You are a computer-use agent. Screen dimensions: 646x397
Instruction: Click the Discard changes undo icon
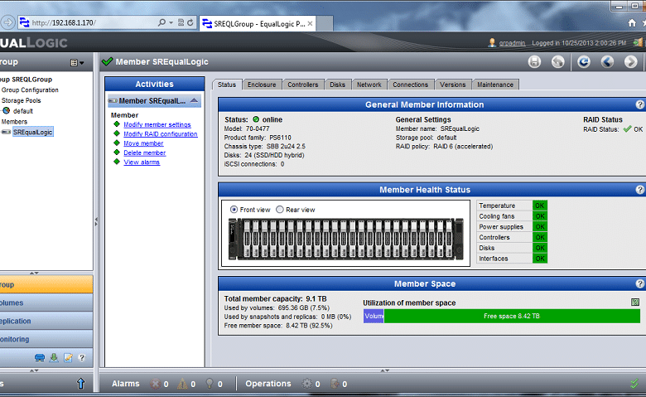click(558, 62)
